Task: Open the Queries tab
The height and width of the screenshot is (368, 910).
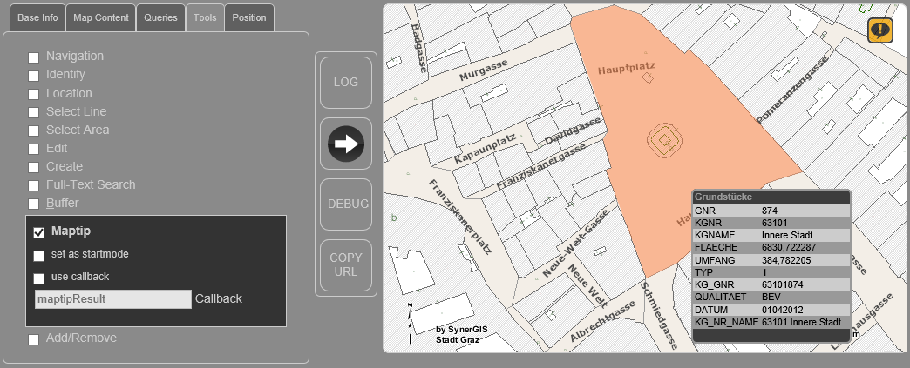Action: click(160, 17)
